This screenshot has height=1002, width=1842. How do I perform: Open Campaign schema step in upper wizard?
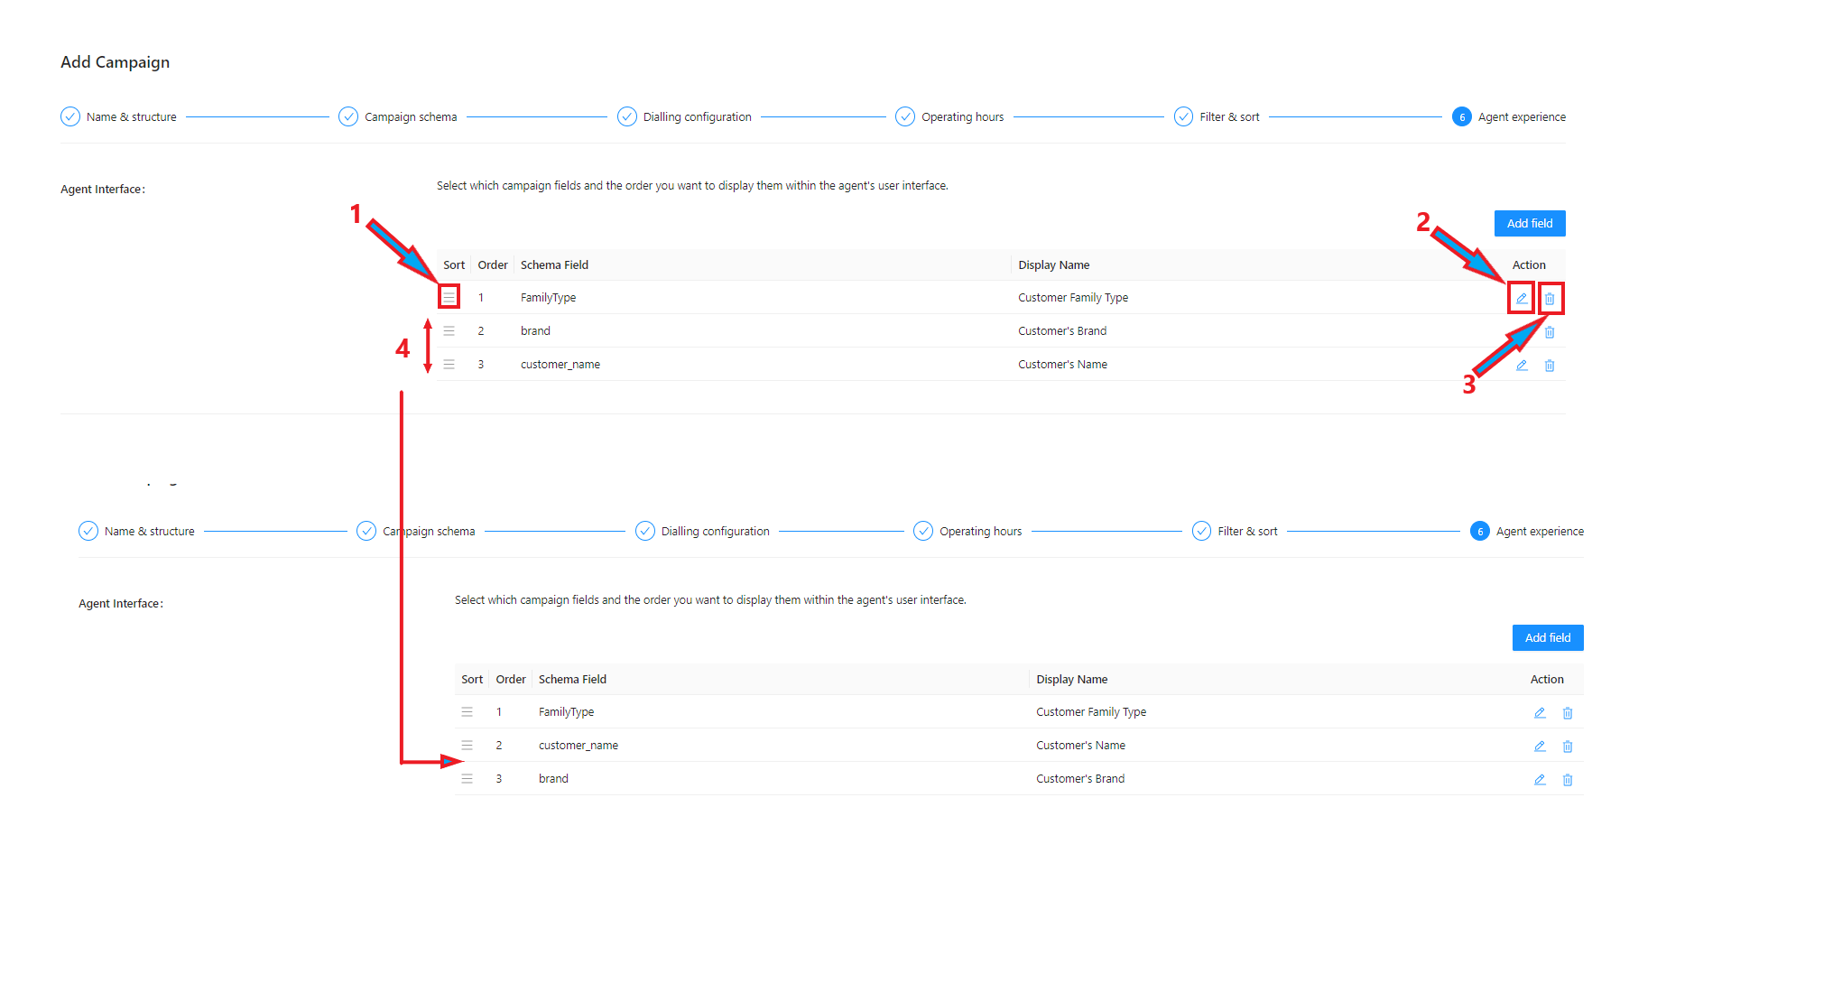(411, 117)
